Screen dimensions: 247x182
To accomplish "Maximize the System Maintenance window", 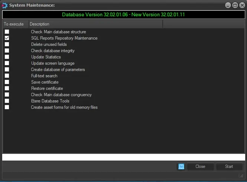I will pyautogui.click(x=235, y=5).
